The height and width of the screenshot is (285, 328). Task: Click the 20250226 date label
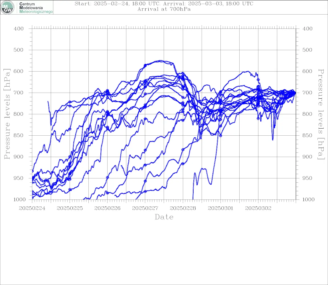tap(107, 208)
